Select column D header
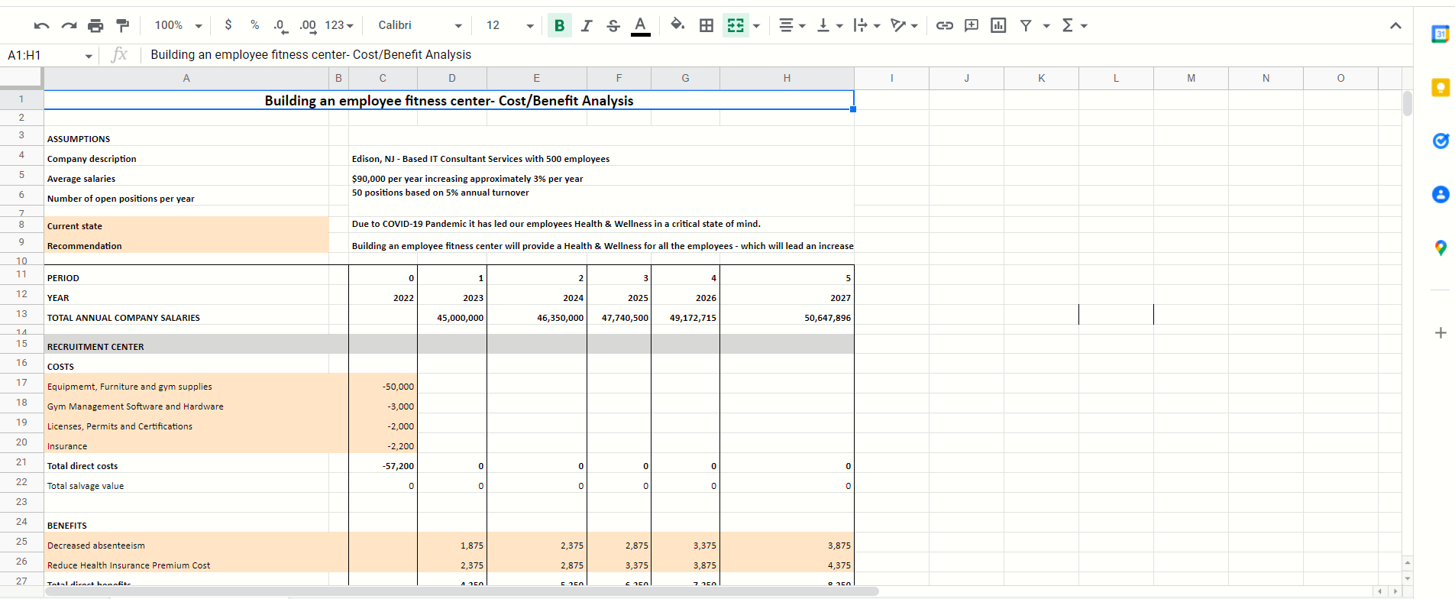 452,78
